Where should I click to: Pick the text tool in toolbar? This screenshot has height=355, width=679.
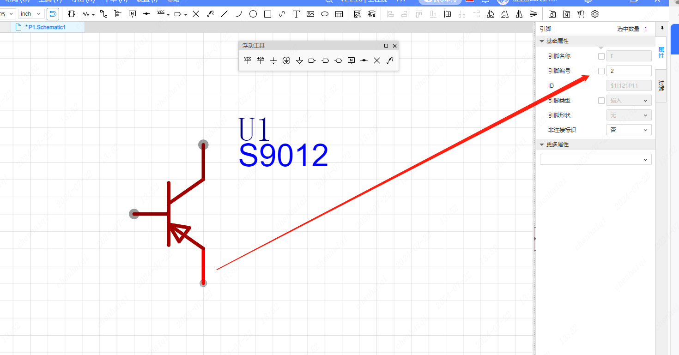tap(296, 14)
